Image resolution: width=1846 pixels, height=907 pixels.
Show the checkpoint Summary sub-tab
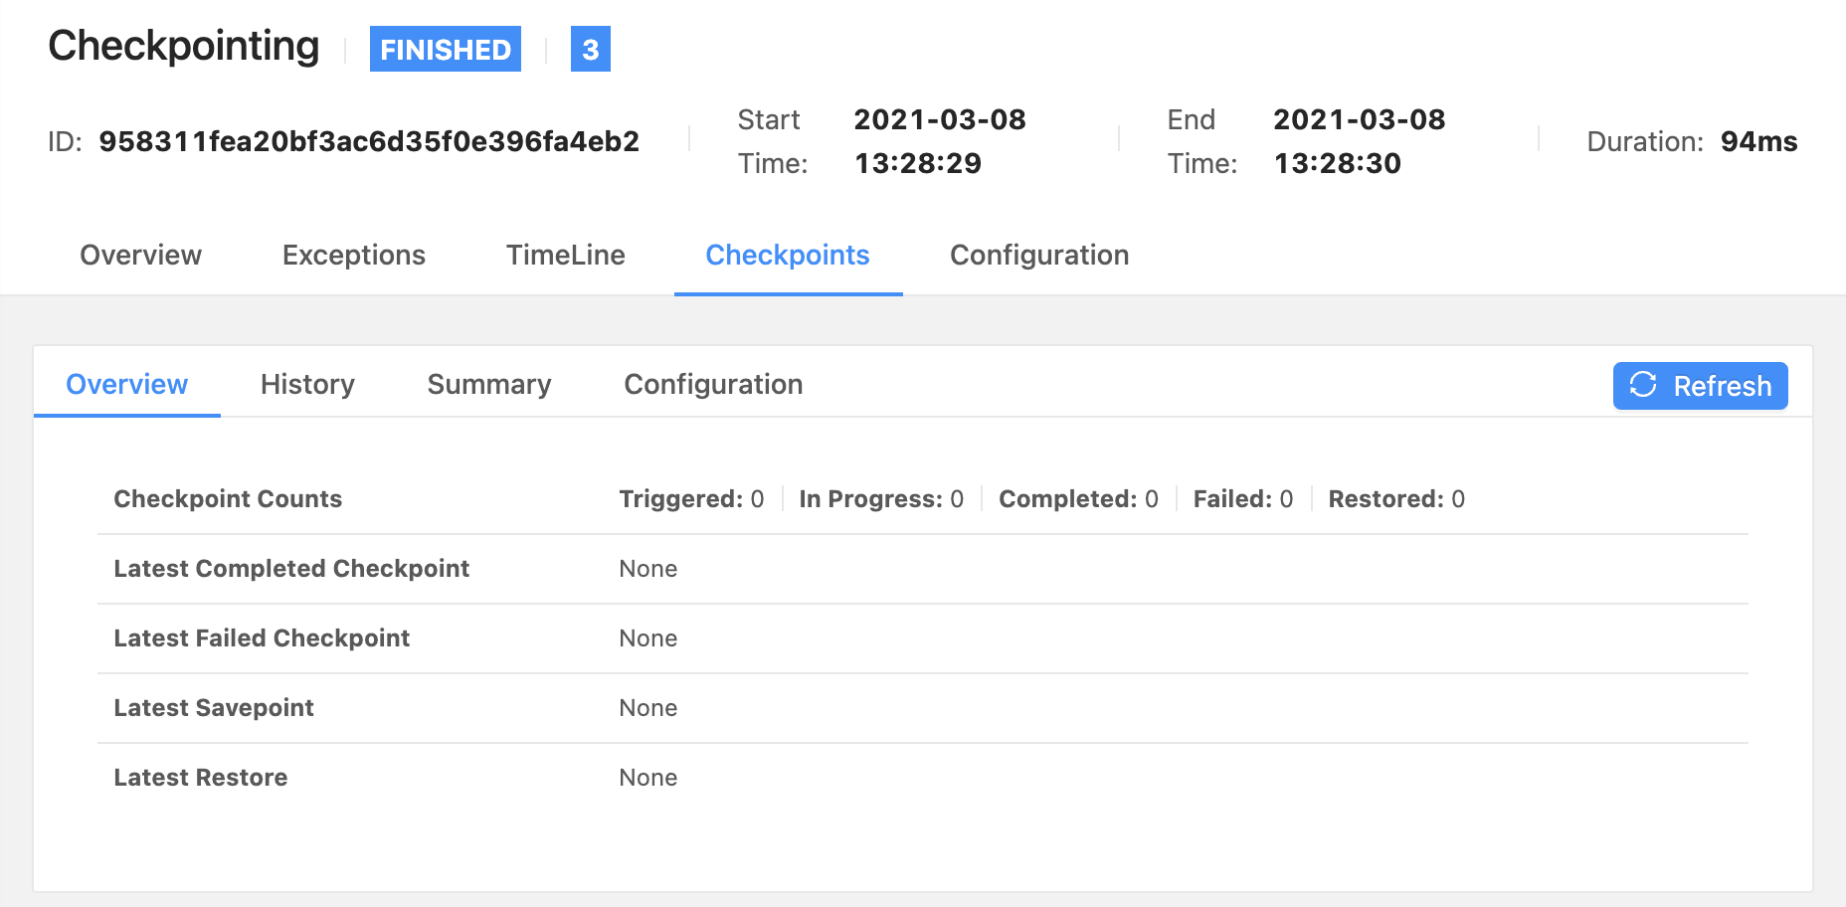[488, 385]
